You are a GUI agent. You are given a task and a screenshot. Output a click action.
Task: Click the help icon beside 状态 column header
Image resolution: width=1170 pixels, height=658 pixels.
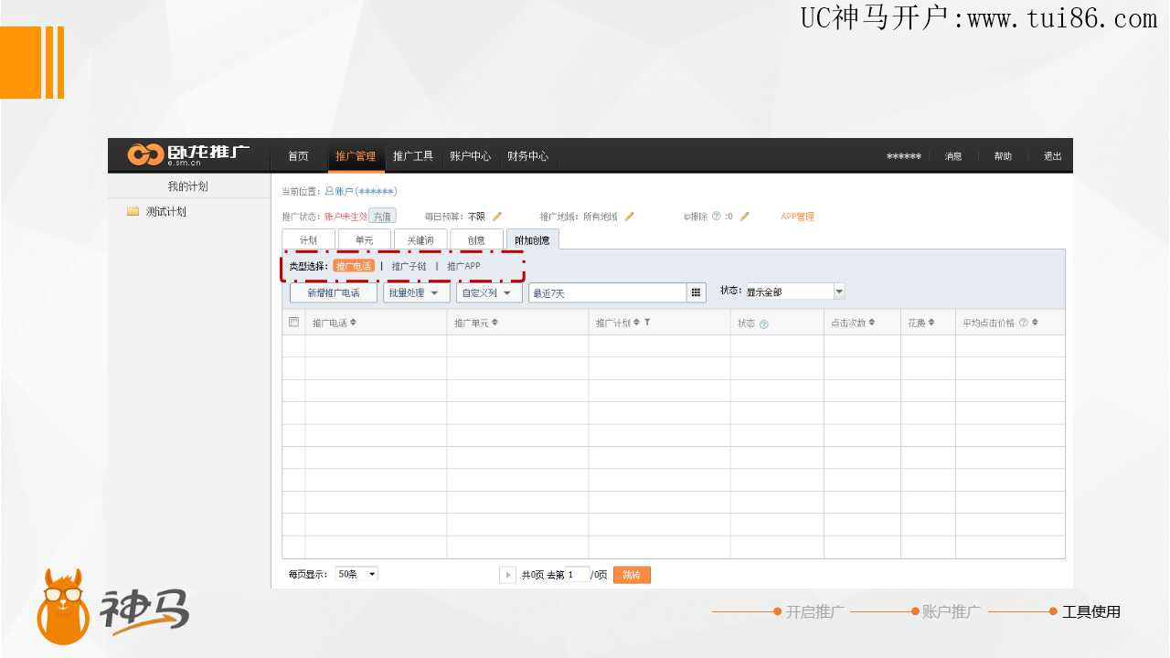point(764,324)
